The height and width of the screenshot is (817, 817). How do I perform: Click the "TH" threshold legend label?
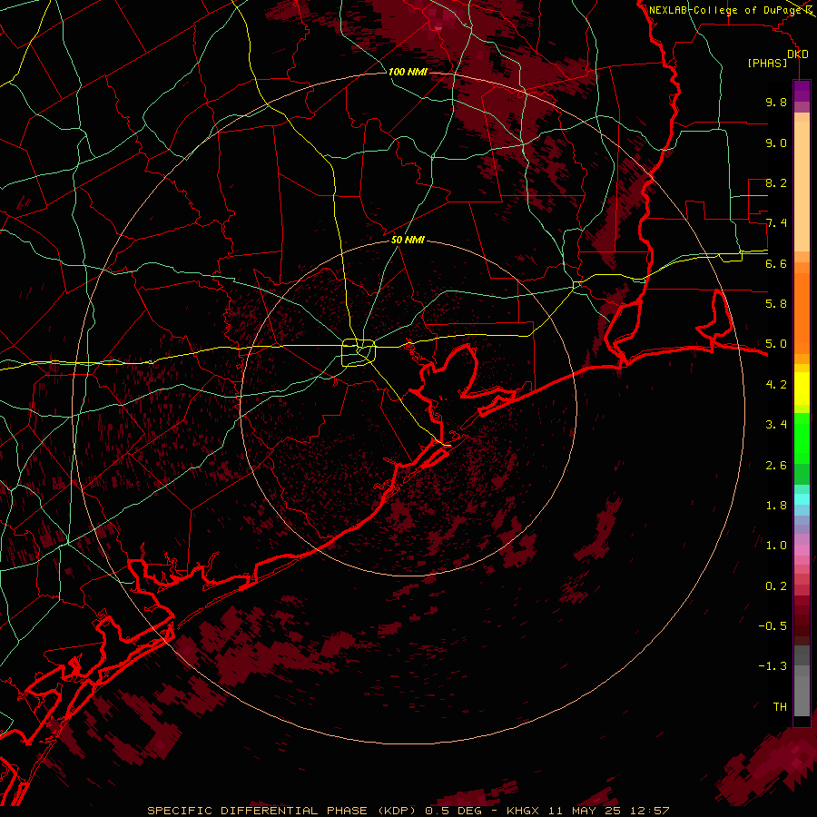coord(780,707)
